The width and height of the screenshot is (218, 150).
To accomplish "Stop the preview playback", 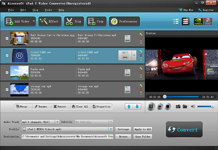I will click(x=168, y=106).
